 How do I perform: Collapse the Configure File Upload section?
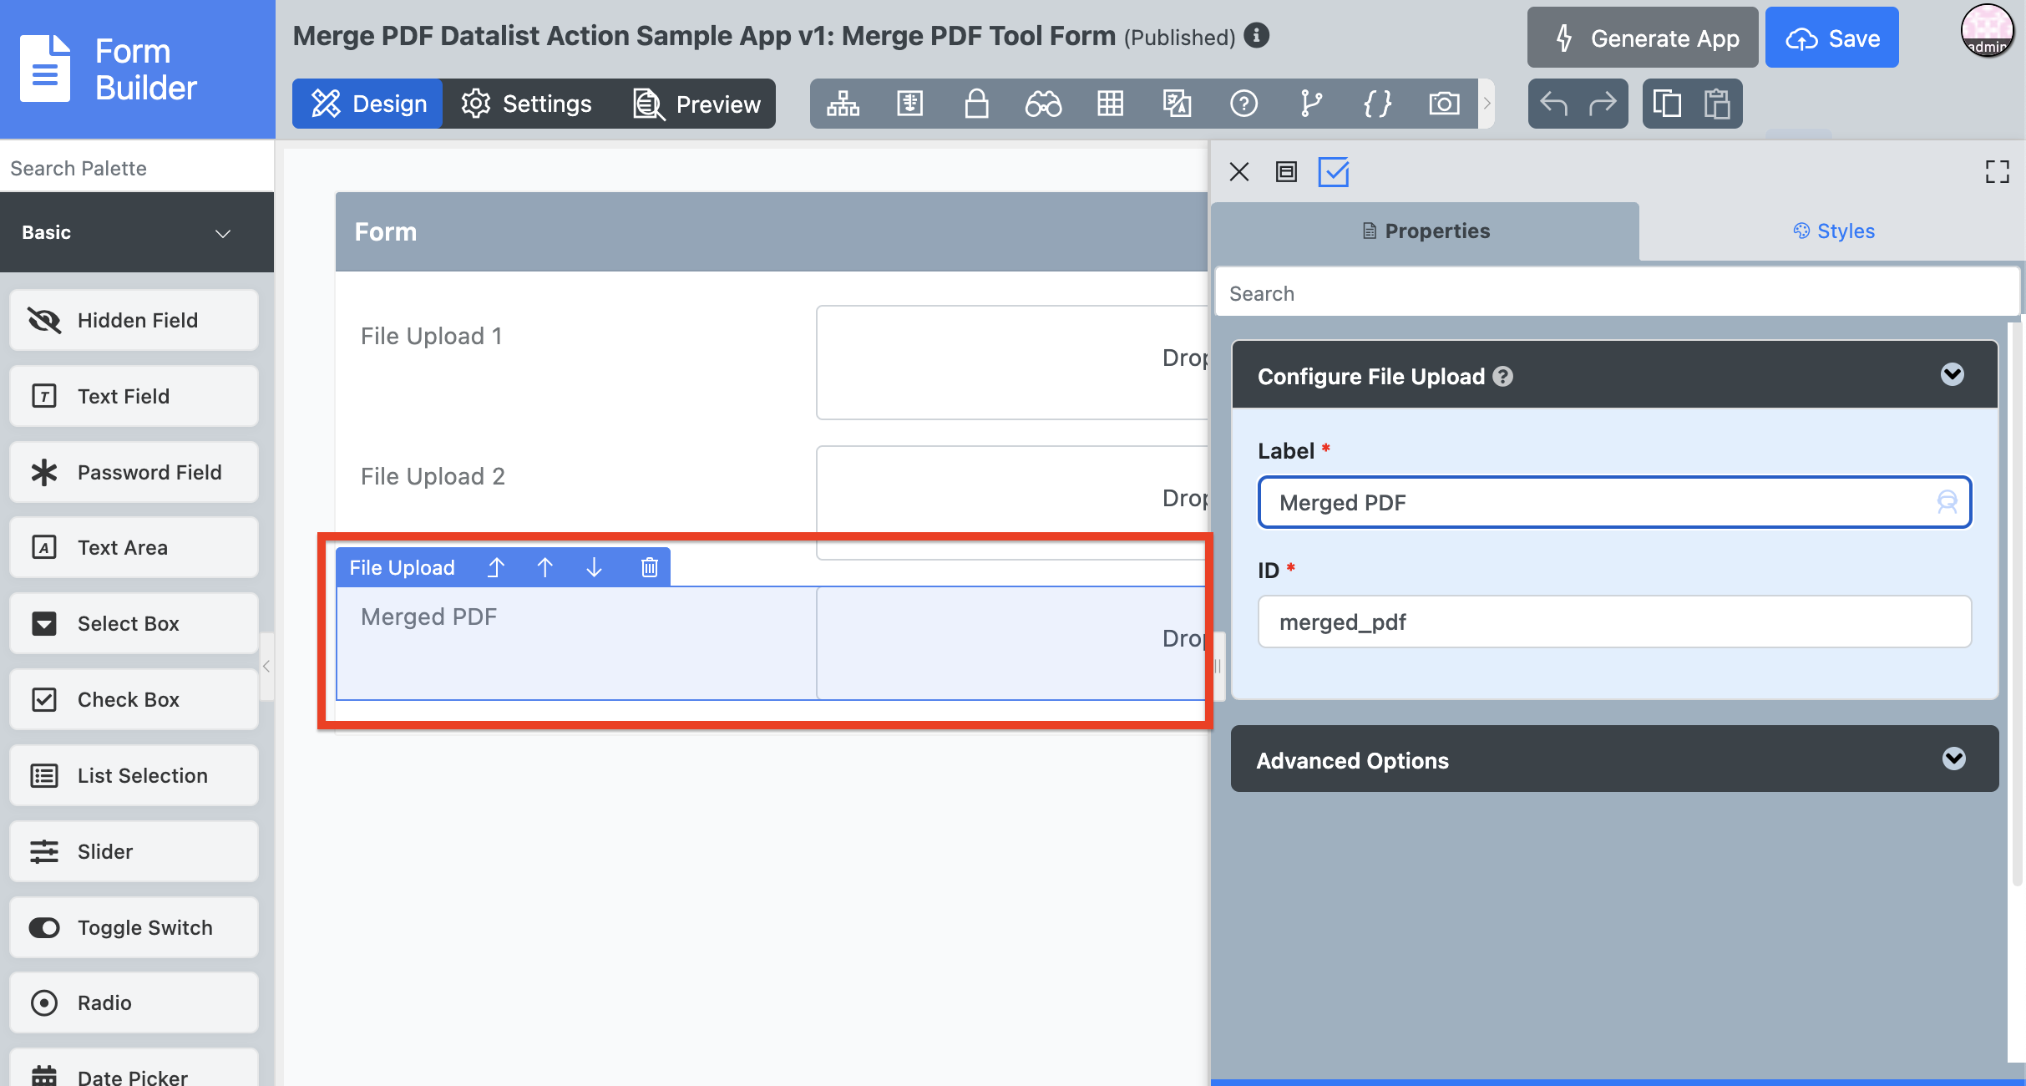(x=1952, y=374)
